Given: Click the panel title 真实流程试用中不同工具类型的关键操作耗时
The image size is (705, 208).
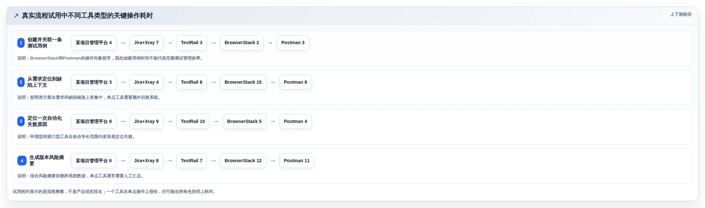Looking at the screenshot, I should [87, 16].
